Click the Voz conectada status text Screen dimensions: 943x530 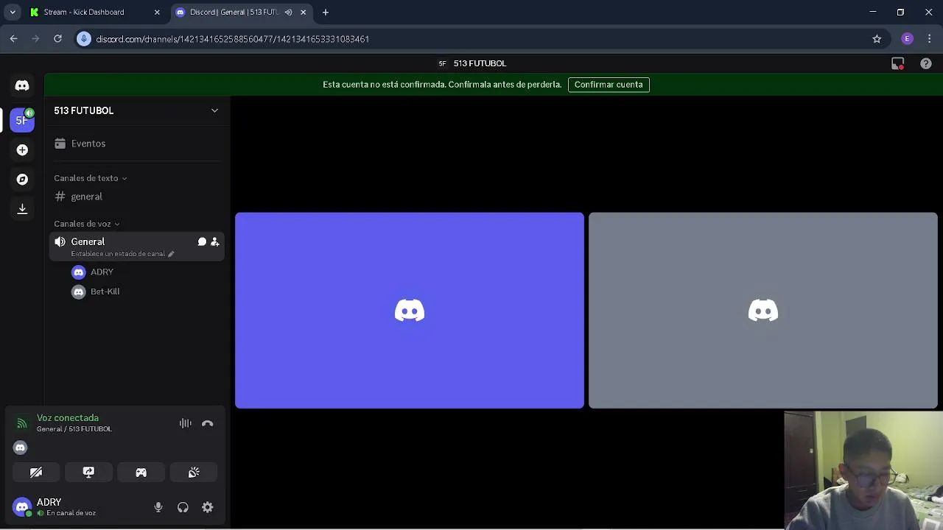pos(68,418)
